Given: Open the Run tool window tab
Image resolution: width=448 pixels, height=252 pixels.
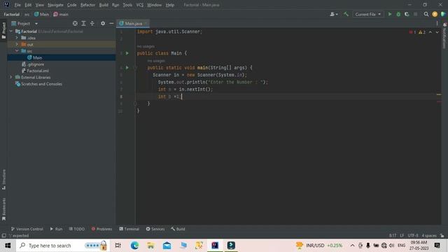Looking at the screenshot, I should (56, 229).
